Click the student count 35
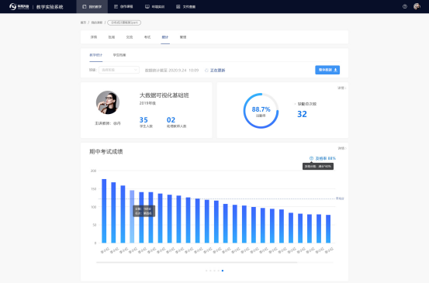The width and height of the screenshot is (429, 283). point(144,119)
